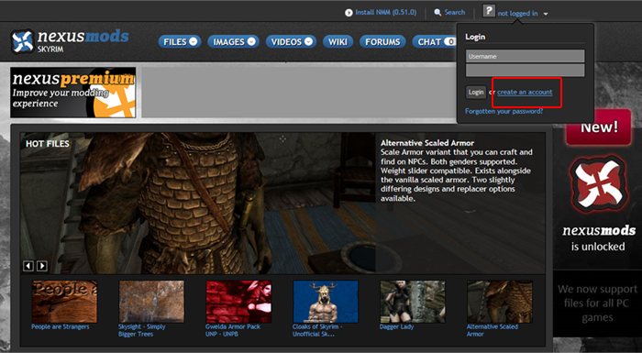Click the create an account link
642x353 pixels.
click(525, 92)
